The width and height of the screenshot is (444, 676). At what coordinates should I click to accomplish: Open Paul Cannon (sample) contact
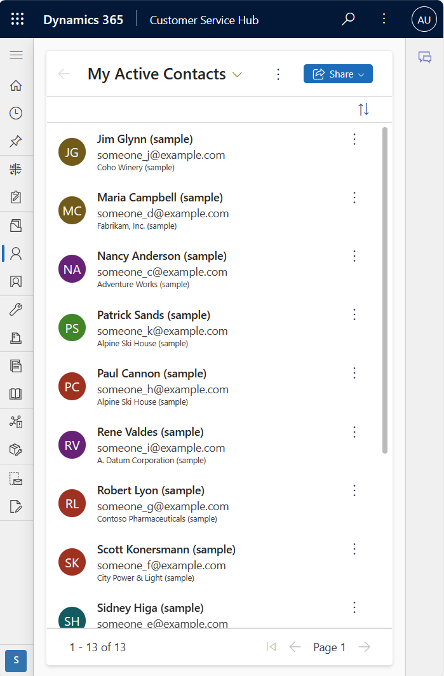coord(152,374)
